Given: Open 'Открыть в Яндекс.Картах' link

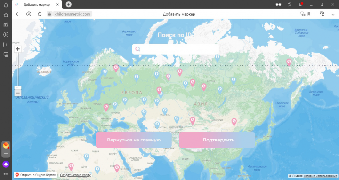Looking at the screenshot, I should 35,175.
